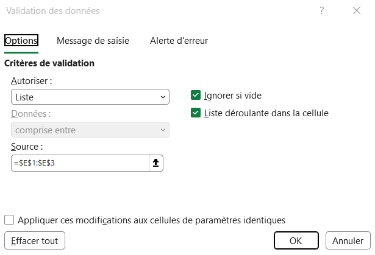
Task: Click the Données label
Action: pyautogui.click(x=31, y=114)
